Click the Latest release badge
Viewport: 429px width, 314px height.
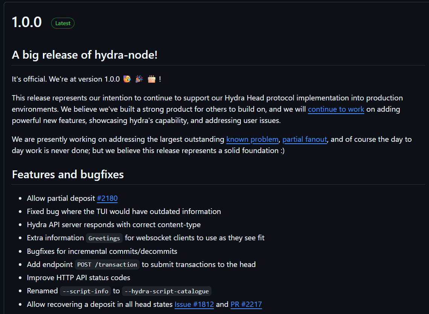[x=62, y=23]
